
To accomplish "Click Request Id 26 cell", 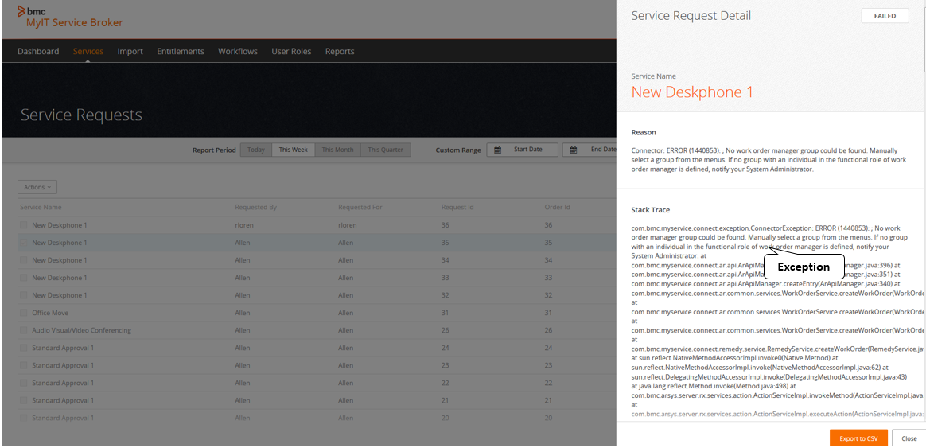I will [x=445, y=330].
